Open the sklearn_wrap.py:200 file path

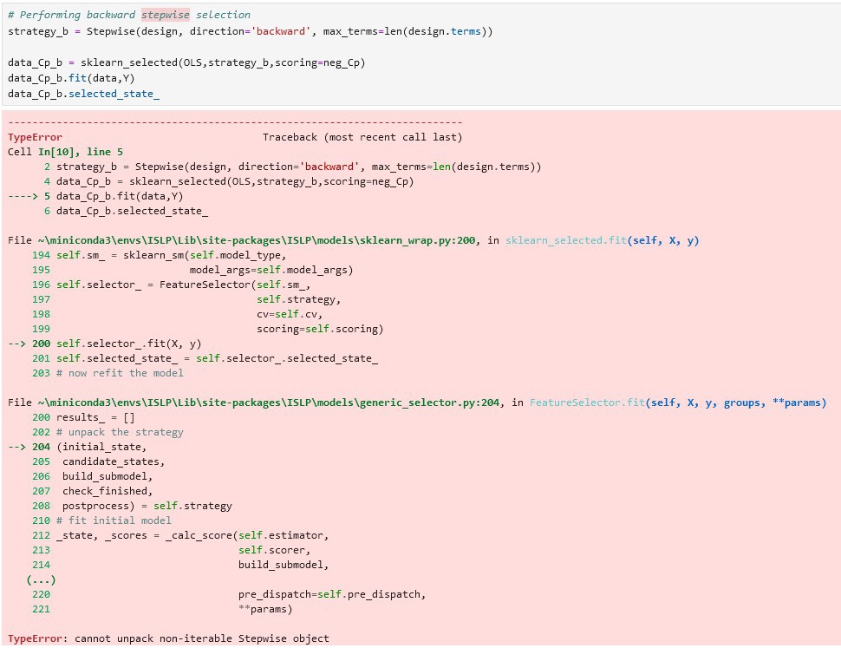pyautogui.click(x=243, y=240)
